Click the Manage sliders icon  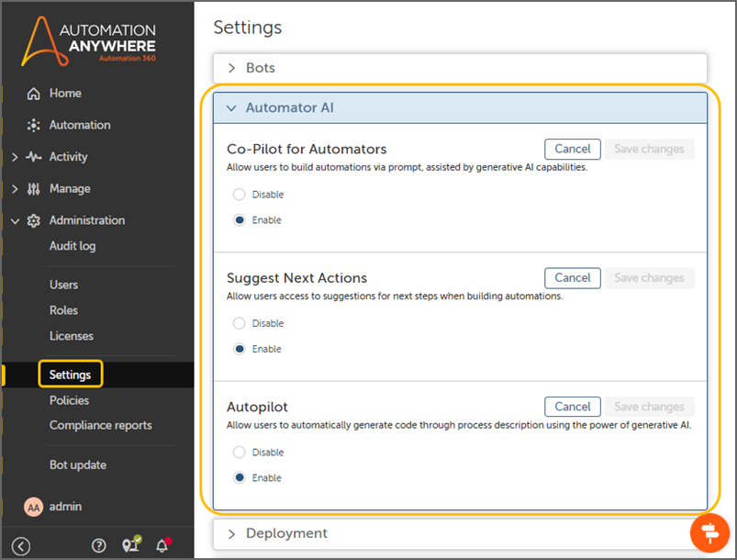click(33, 188)
